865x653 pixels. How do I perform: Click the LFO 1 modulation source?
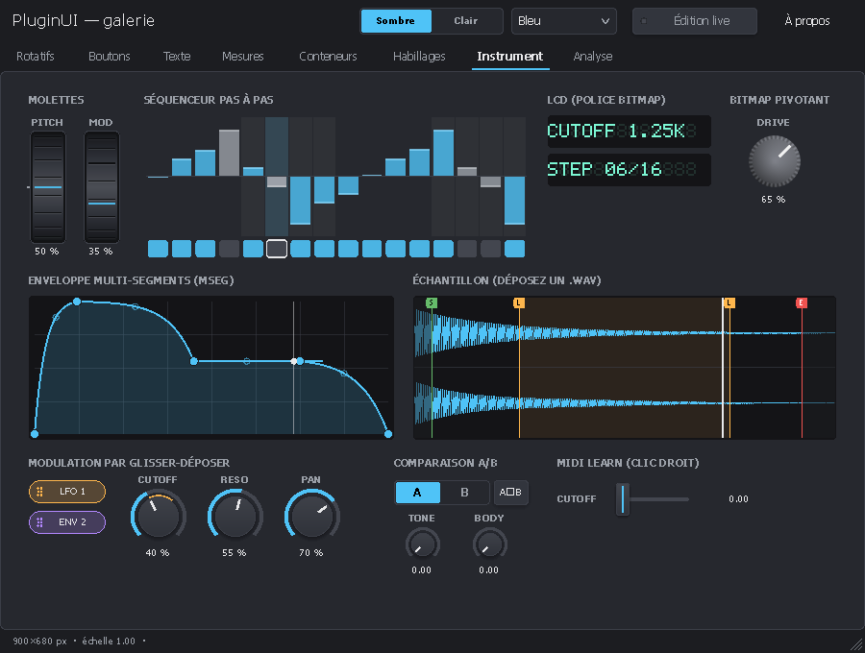point(66,492)
